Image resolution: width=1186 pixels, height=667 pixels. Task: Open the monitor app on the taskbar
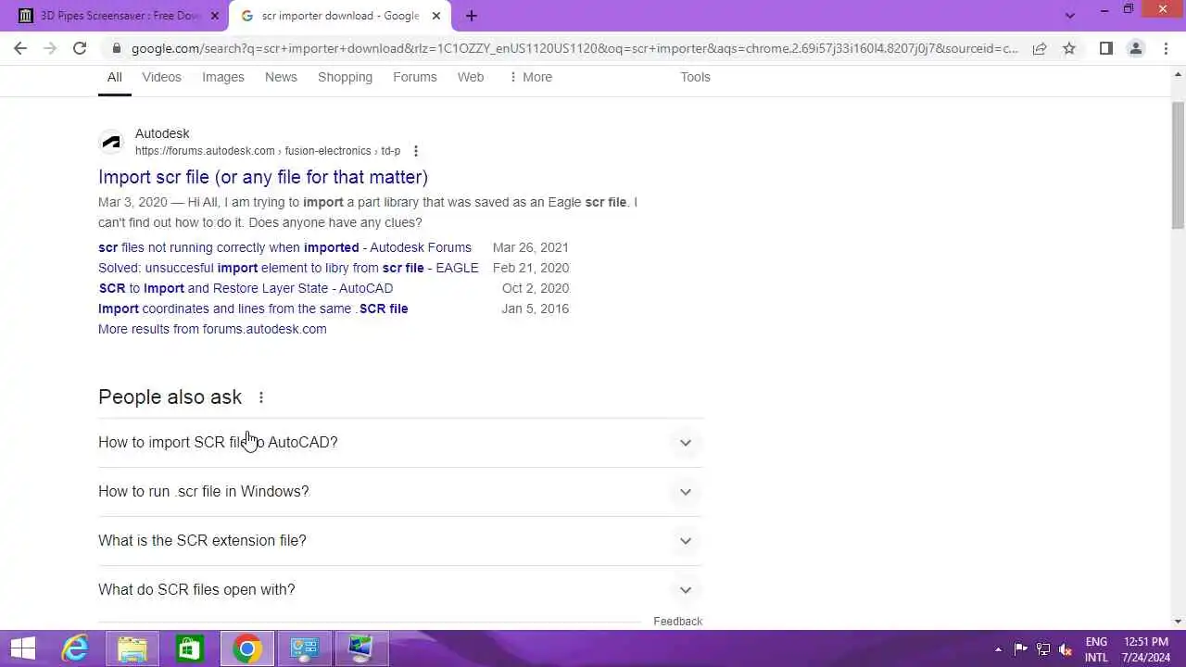point(361,648)
